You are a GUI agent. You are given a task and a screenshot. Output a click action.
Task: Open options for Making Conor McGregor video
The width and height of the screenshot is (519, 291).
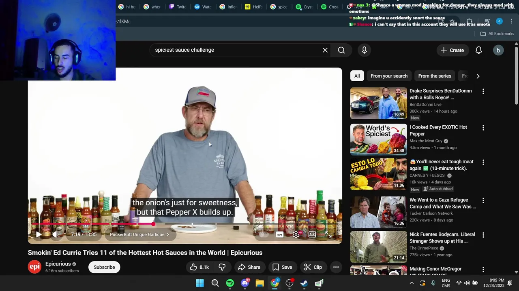point(483,270)
